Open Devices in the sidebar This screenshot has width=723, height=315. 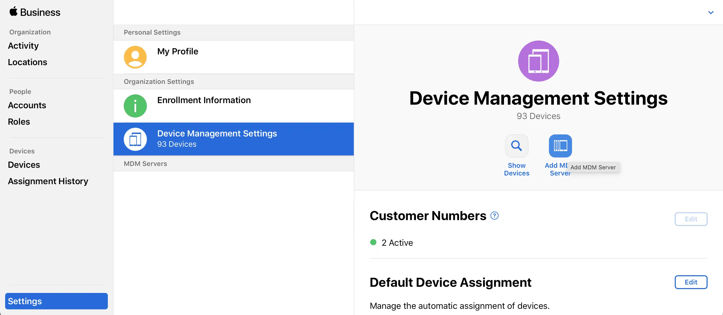tap(24, 165)
